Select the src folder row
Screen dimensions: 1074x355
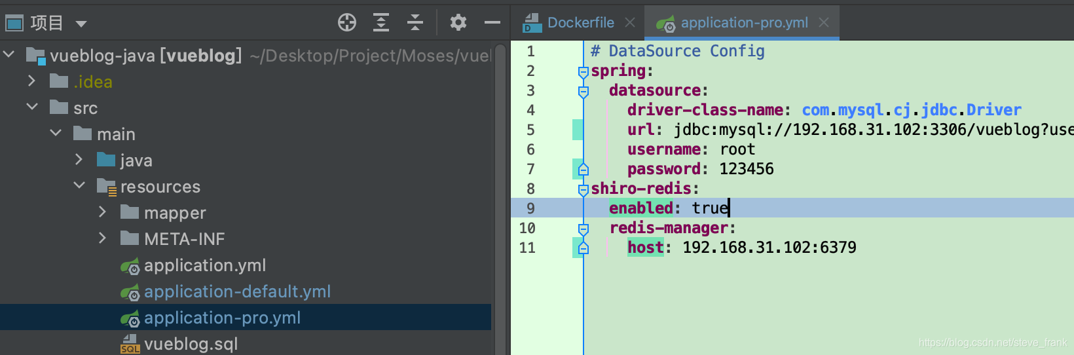point(246,108)
